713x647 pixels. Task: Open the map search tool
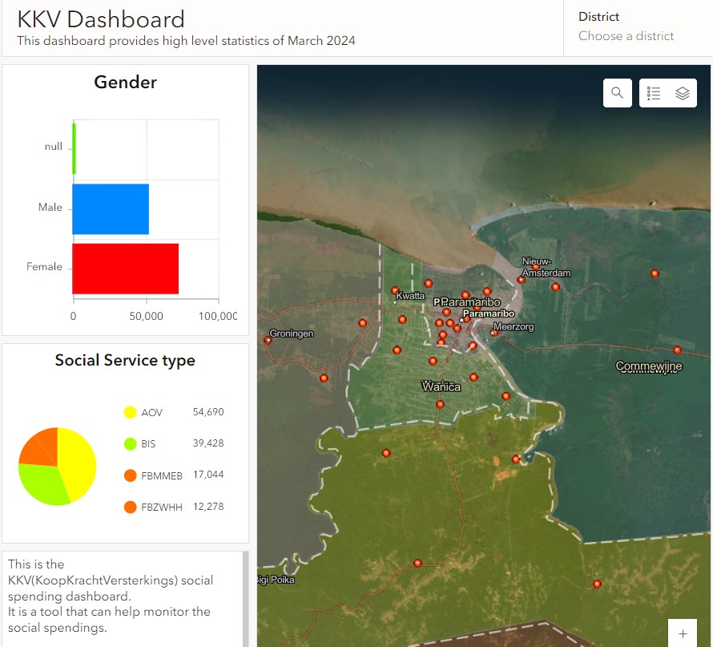pos(617,93)
